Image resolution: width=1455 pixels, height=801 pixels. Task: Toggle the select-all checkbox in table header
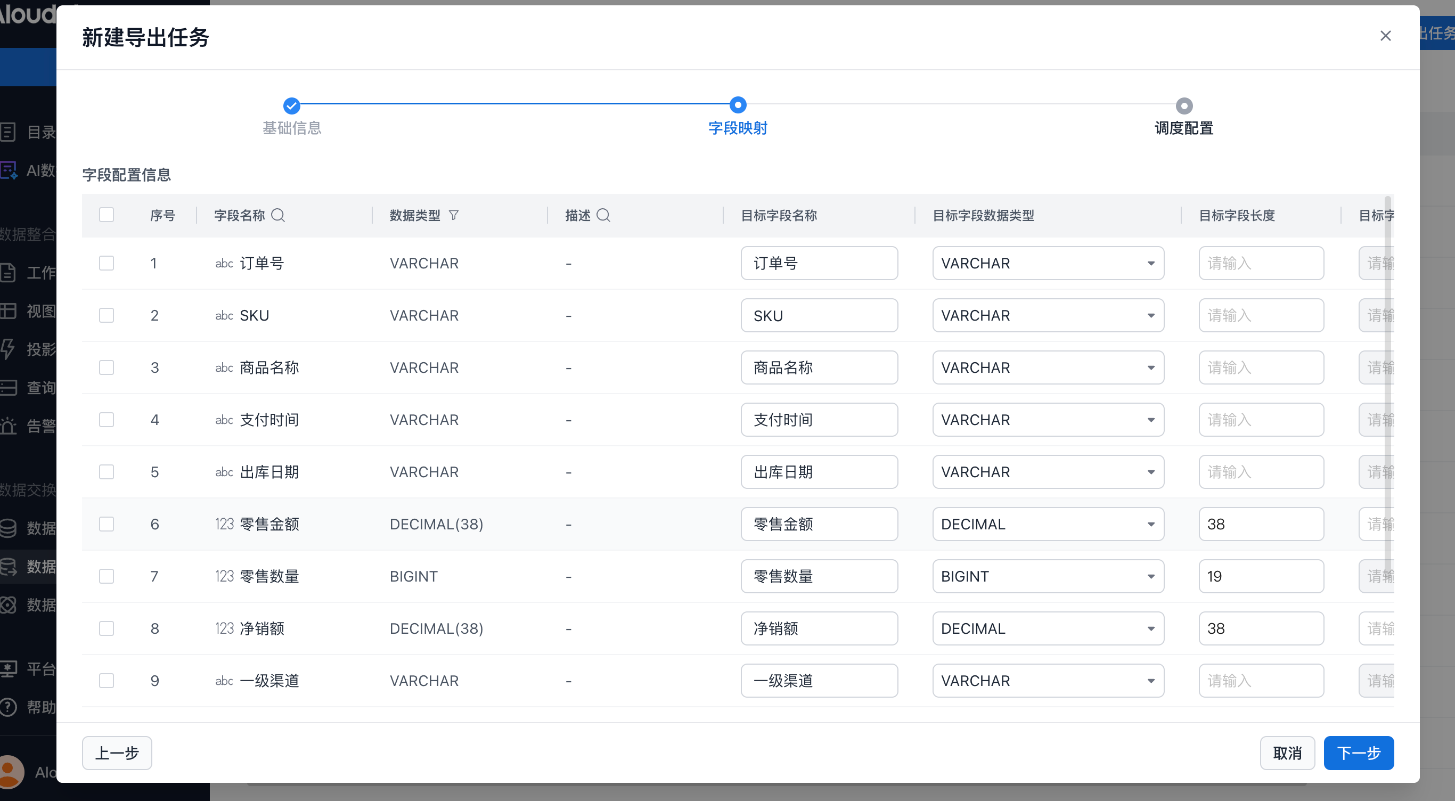point(107,215)
